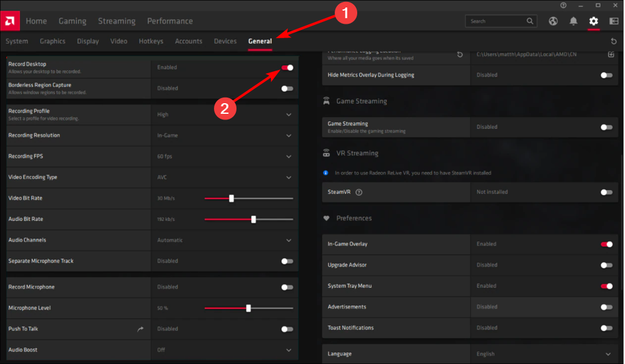The height and width of the screenshot is (364, 625).
Task: Click the blue info icon for SteamVR note
Action: click(326, 173)
